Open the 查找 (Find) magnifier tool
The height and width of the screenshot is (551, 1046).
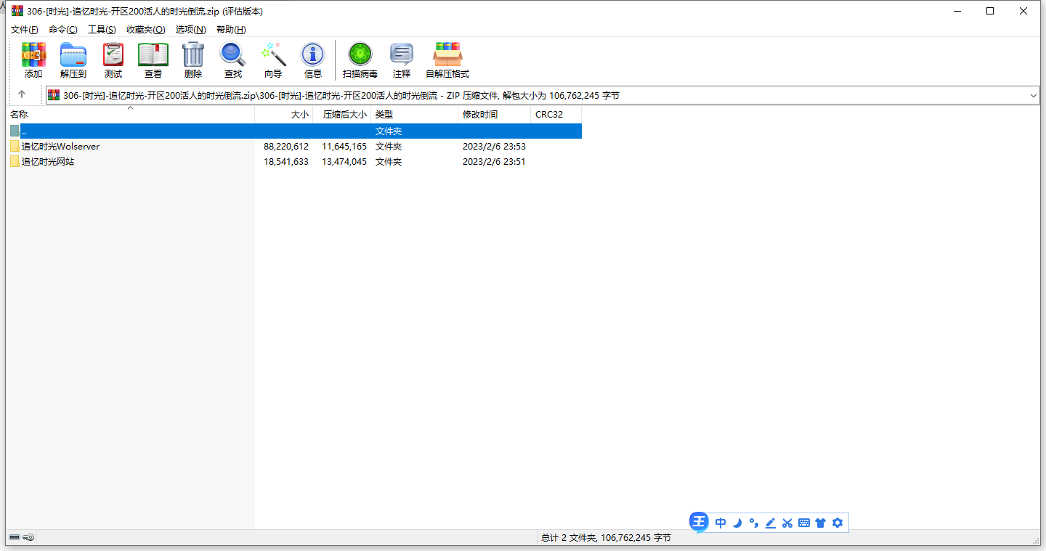point(233,60)
